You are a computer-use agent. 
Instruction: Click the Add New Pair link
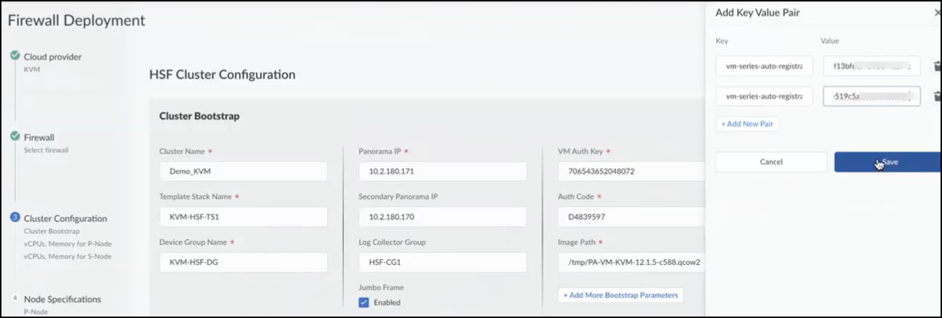[x=747, y=124]
